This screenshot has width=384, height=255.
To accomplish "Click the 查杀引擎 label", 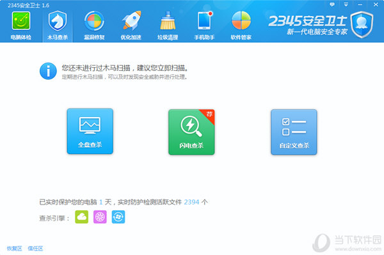I will (x=54, y=218).
